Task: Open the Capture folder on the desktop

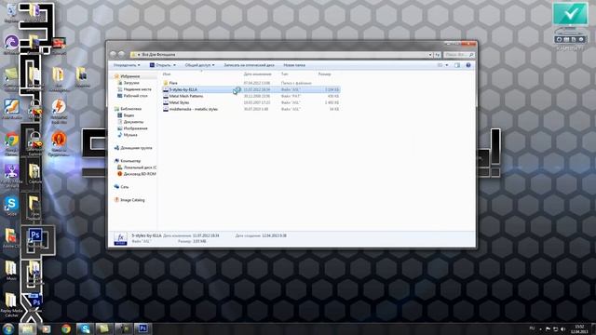Action: coord(34,173)
